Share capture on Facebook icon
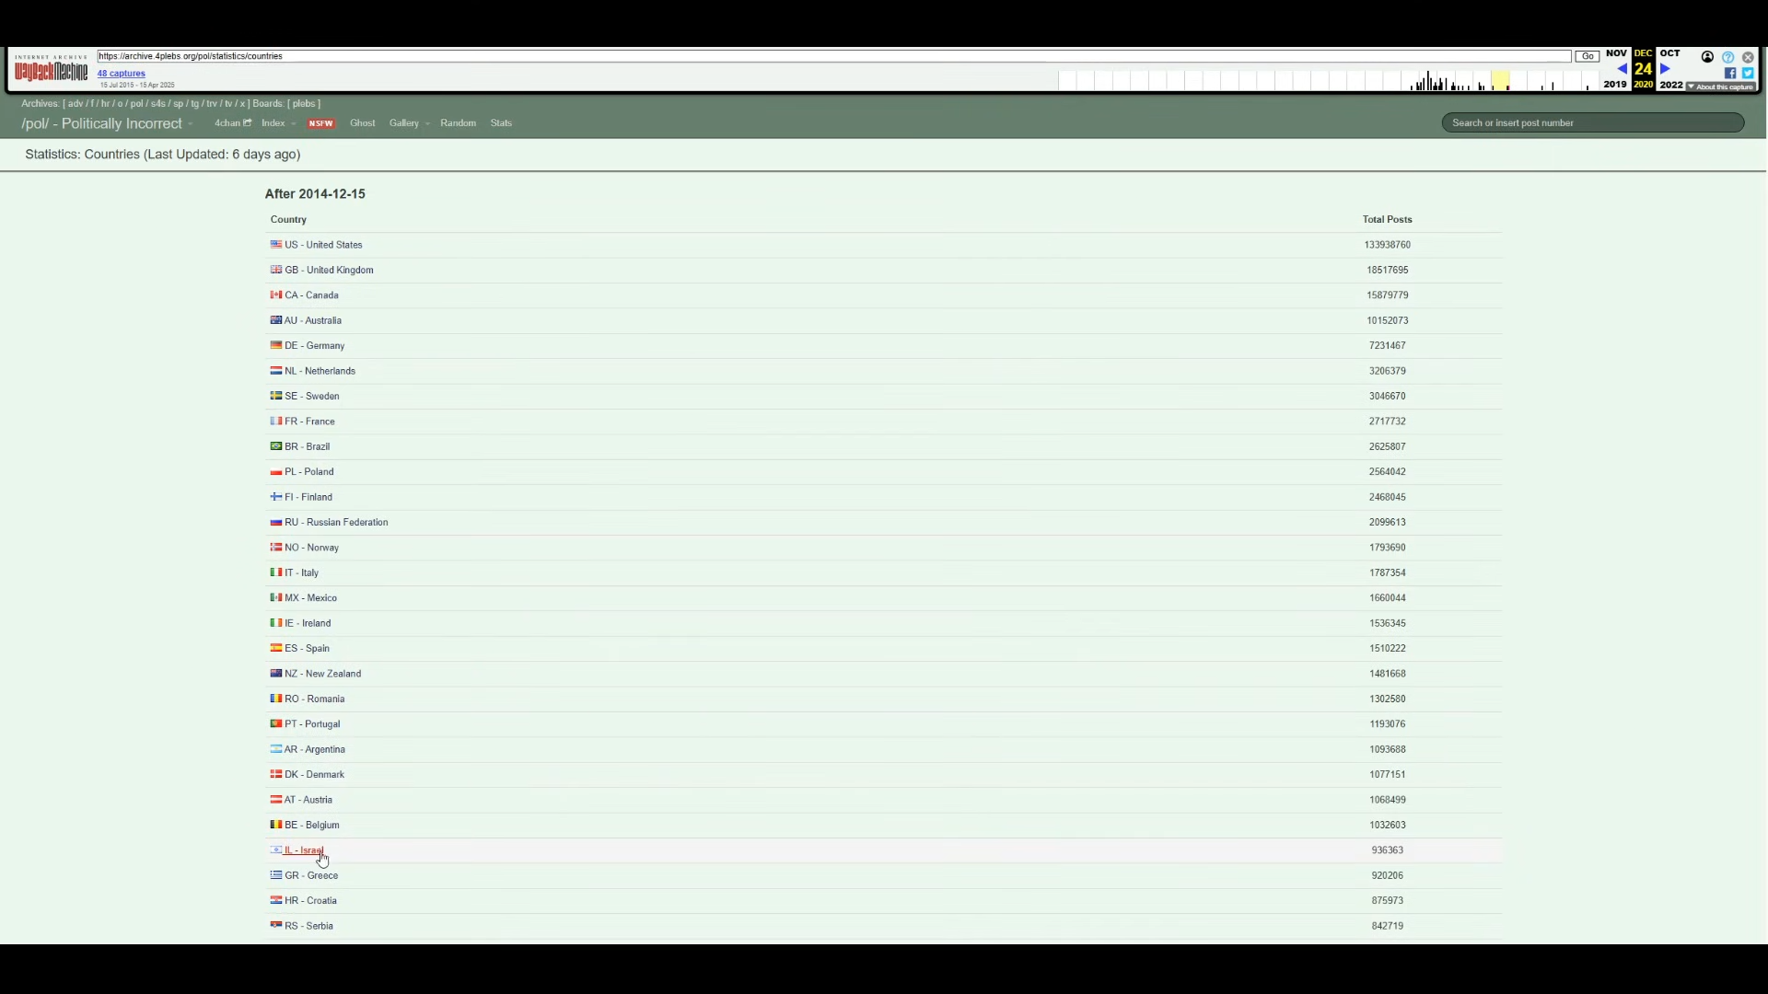Viewport: 1768px width, 994px height. pos(1730,74)
